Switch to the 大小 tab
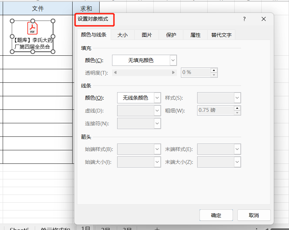This screenshot has width=289, height=230. coord(123,35)
